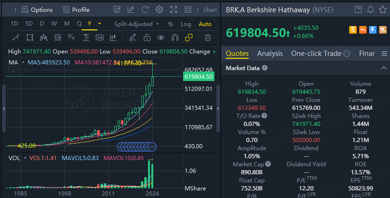Toggle Log scale on chart
390x198 pixels.
point(186,24)
